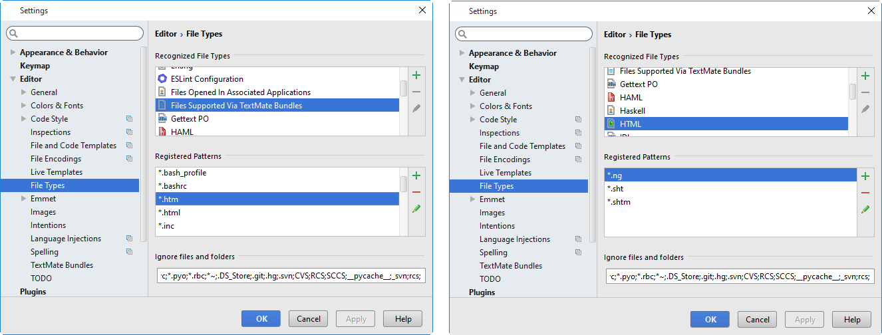Select *.bashrc pattern in left window

(x=277, y=186)
